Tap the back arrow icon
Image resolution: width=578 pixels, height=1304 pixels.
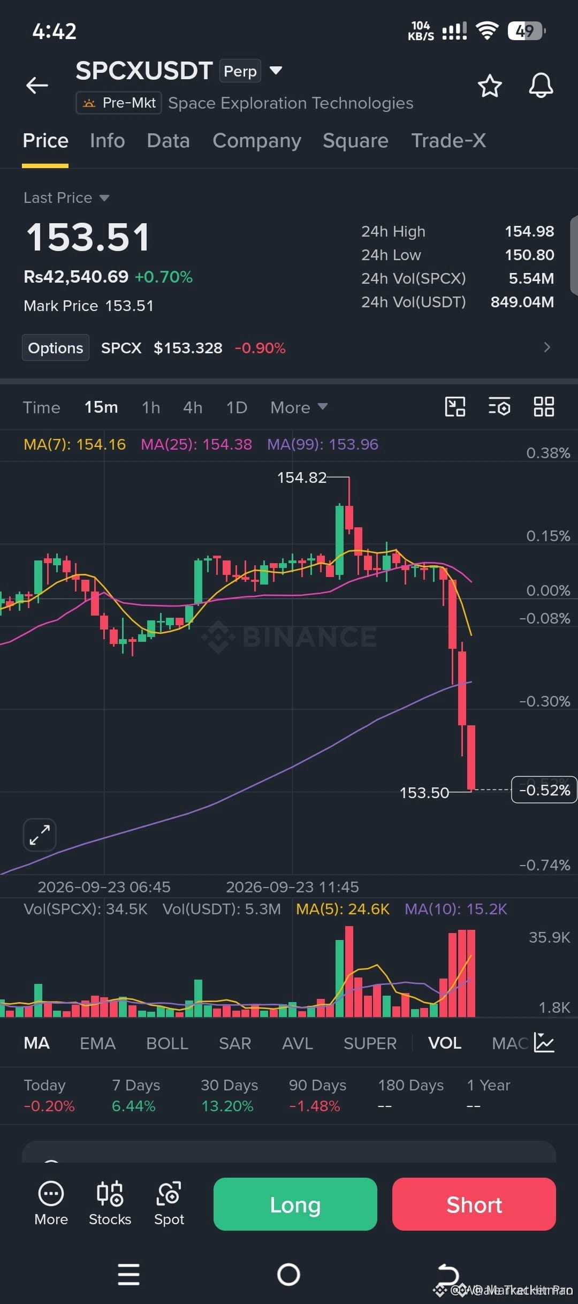37,85
